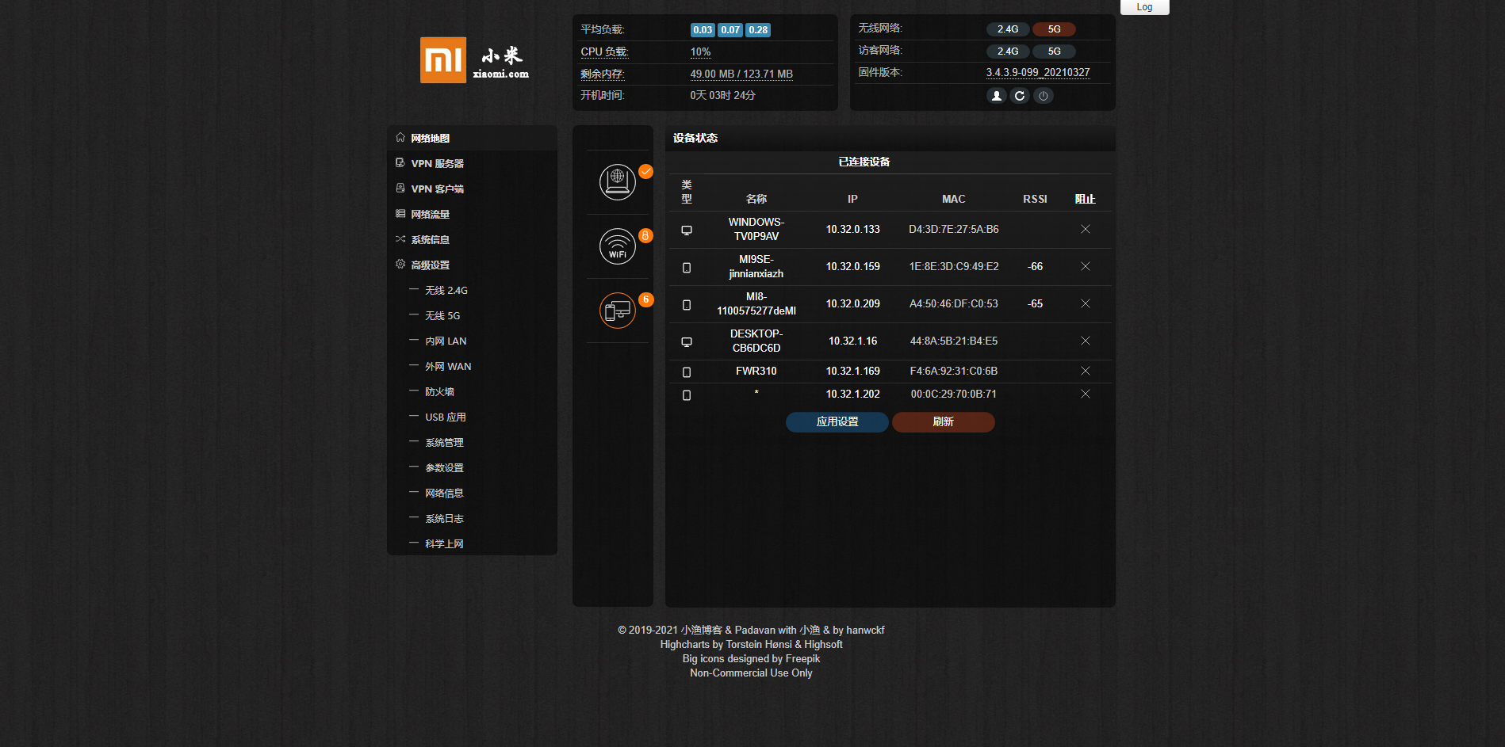The width and height of the screenshot is (1505, 747).
Task: Open 无线 2.4G settings submenu
Action: pyautogui.click(x=446, y=291)
